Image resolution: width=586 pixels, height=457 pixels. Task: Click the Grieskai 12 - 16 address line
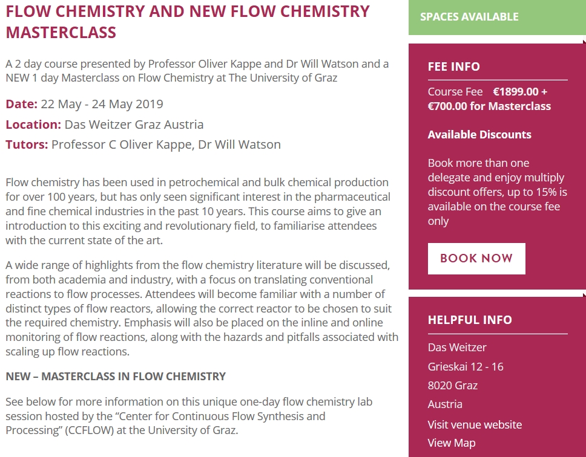466,367
